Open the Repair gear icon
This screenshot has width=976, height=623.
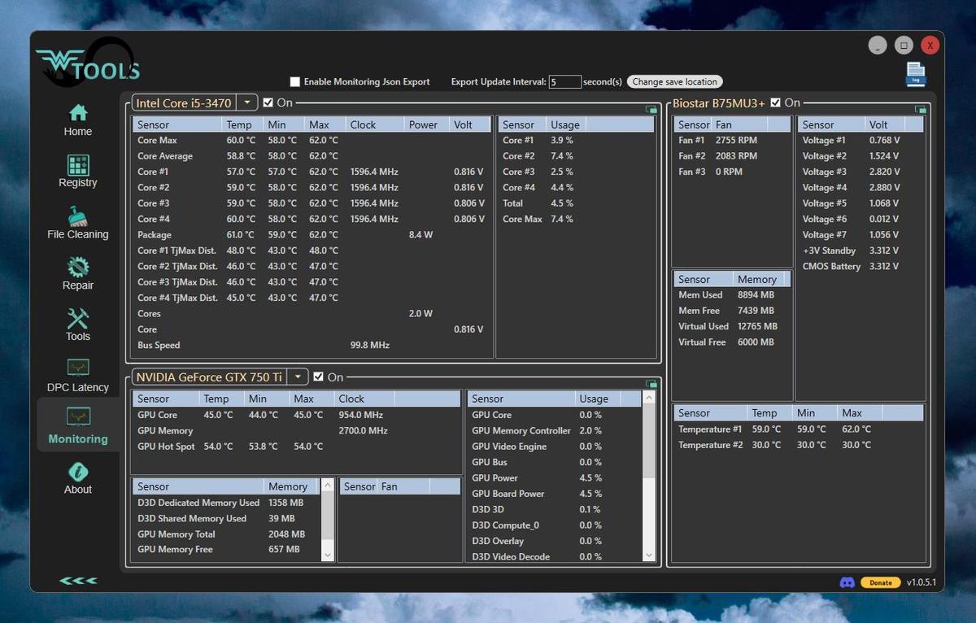pos(78,267)
